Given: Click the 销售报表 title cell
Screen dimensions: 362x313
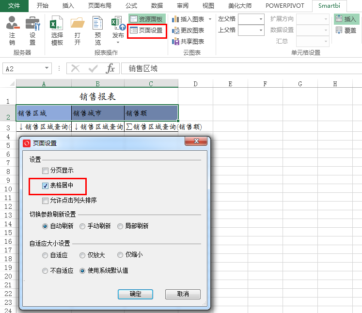Looking at the screenshot, I should point(97,96).
